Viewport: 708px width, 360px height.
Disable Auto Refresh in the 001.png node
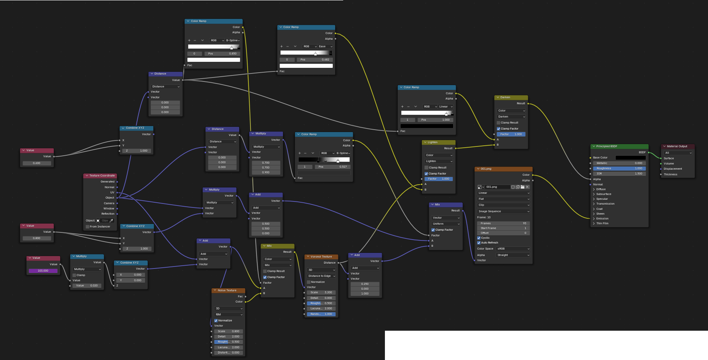point(479,243)
